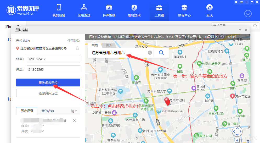260x143 pixels.
Task: Click the 七里山塘景区 map marker
Action: click(199, 63)
